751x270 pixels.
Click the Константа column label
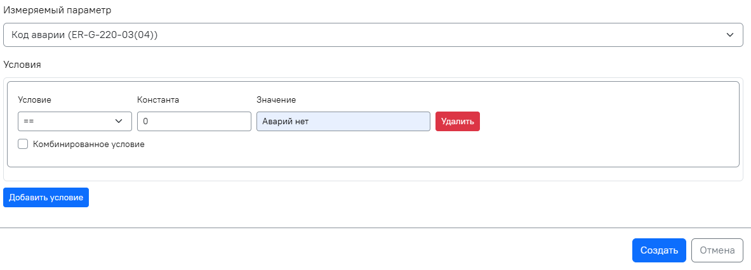point(158,100)
